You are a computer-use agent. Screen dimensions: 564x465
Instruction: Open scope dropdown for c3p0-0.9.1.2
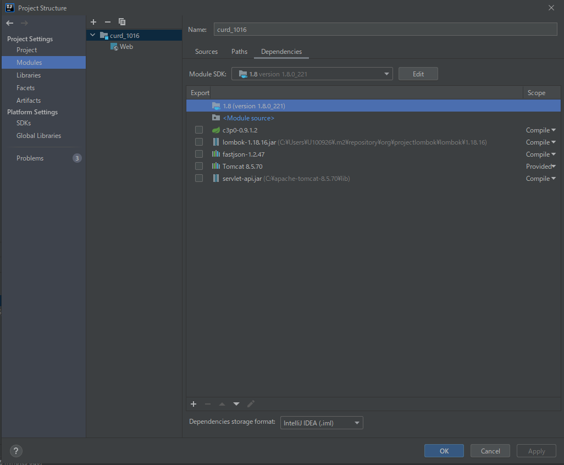click(x=540, y=130)
